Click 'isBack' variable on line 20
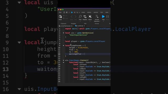Viewport: 168px width, 94px height. (x=82, y=69)
